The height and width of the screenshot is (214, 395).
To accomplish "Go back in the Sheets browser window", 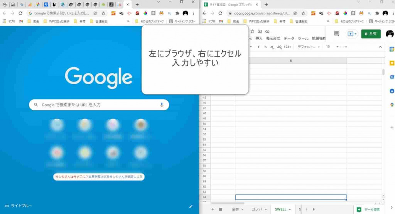I will pos(204,13).
